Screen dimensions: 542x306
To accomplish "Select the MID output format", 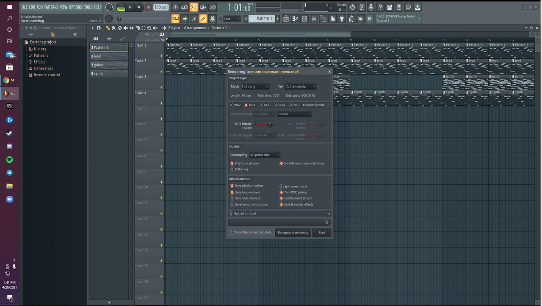I will point(294,105).
